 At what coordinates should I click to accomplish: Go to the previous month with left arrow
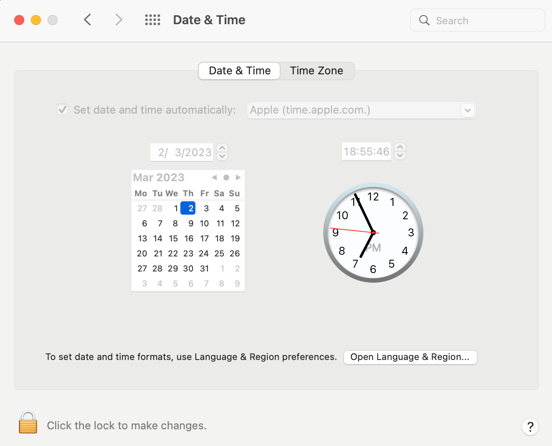pos(214,177)
